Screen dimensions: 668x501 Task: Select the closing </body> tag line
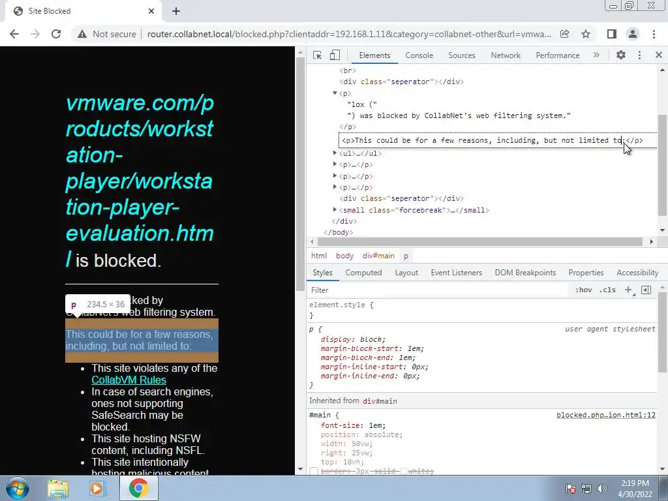pos(339,232)
